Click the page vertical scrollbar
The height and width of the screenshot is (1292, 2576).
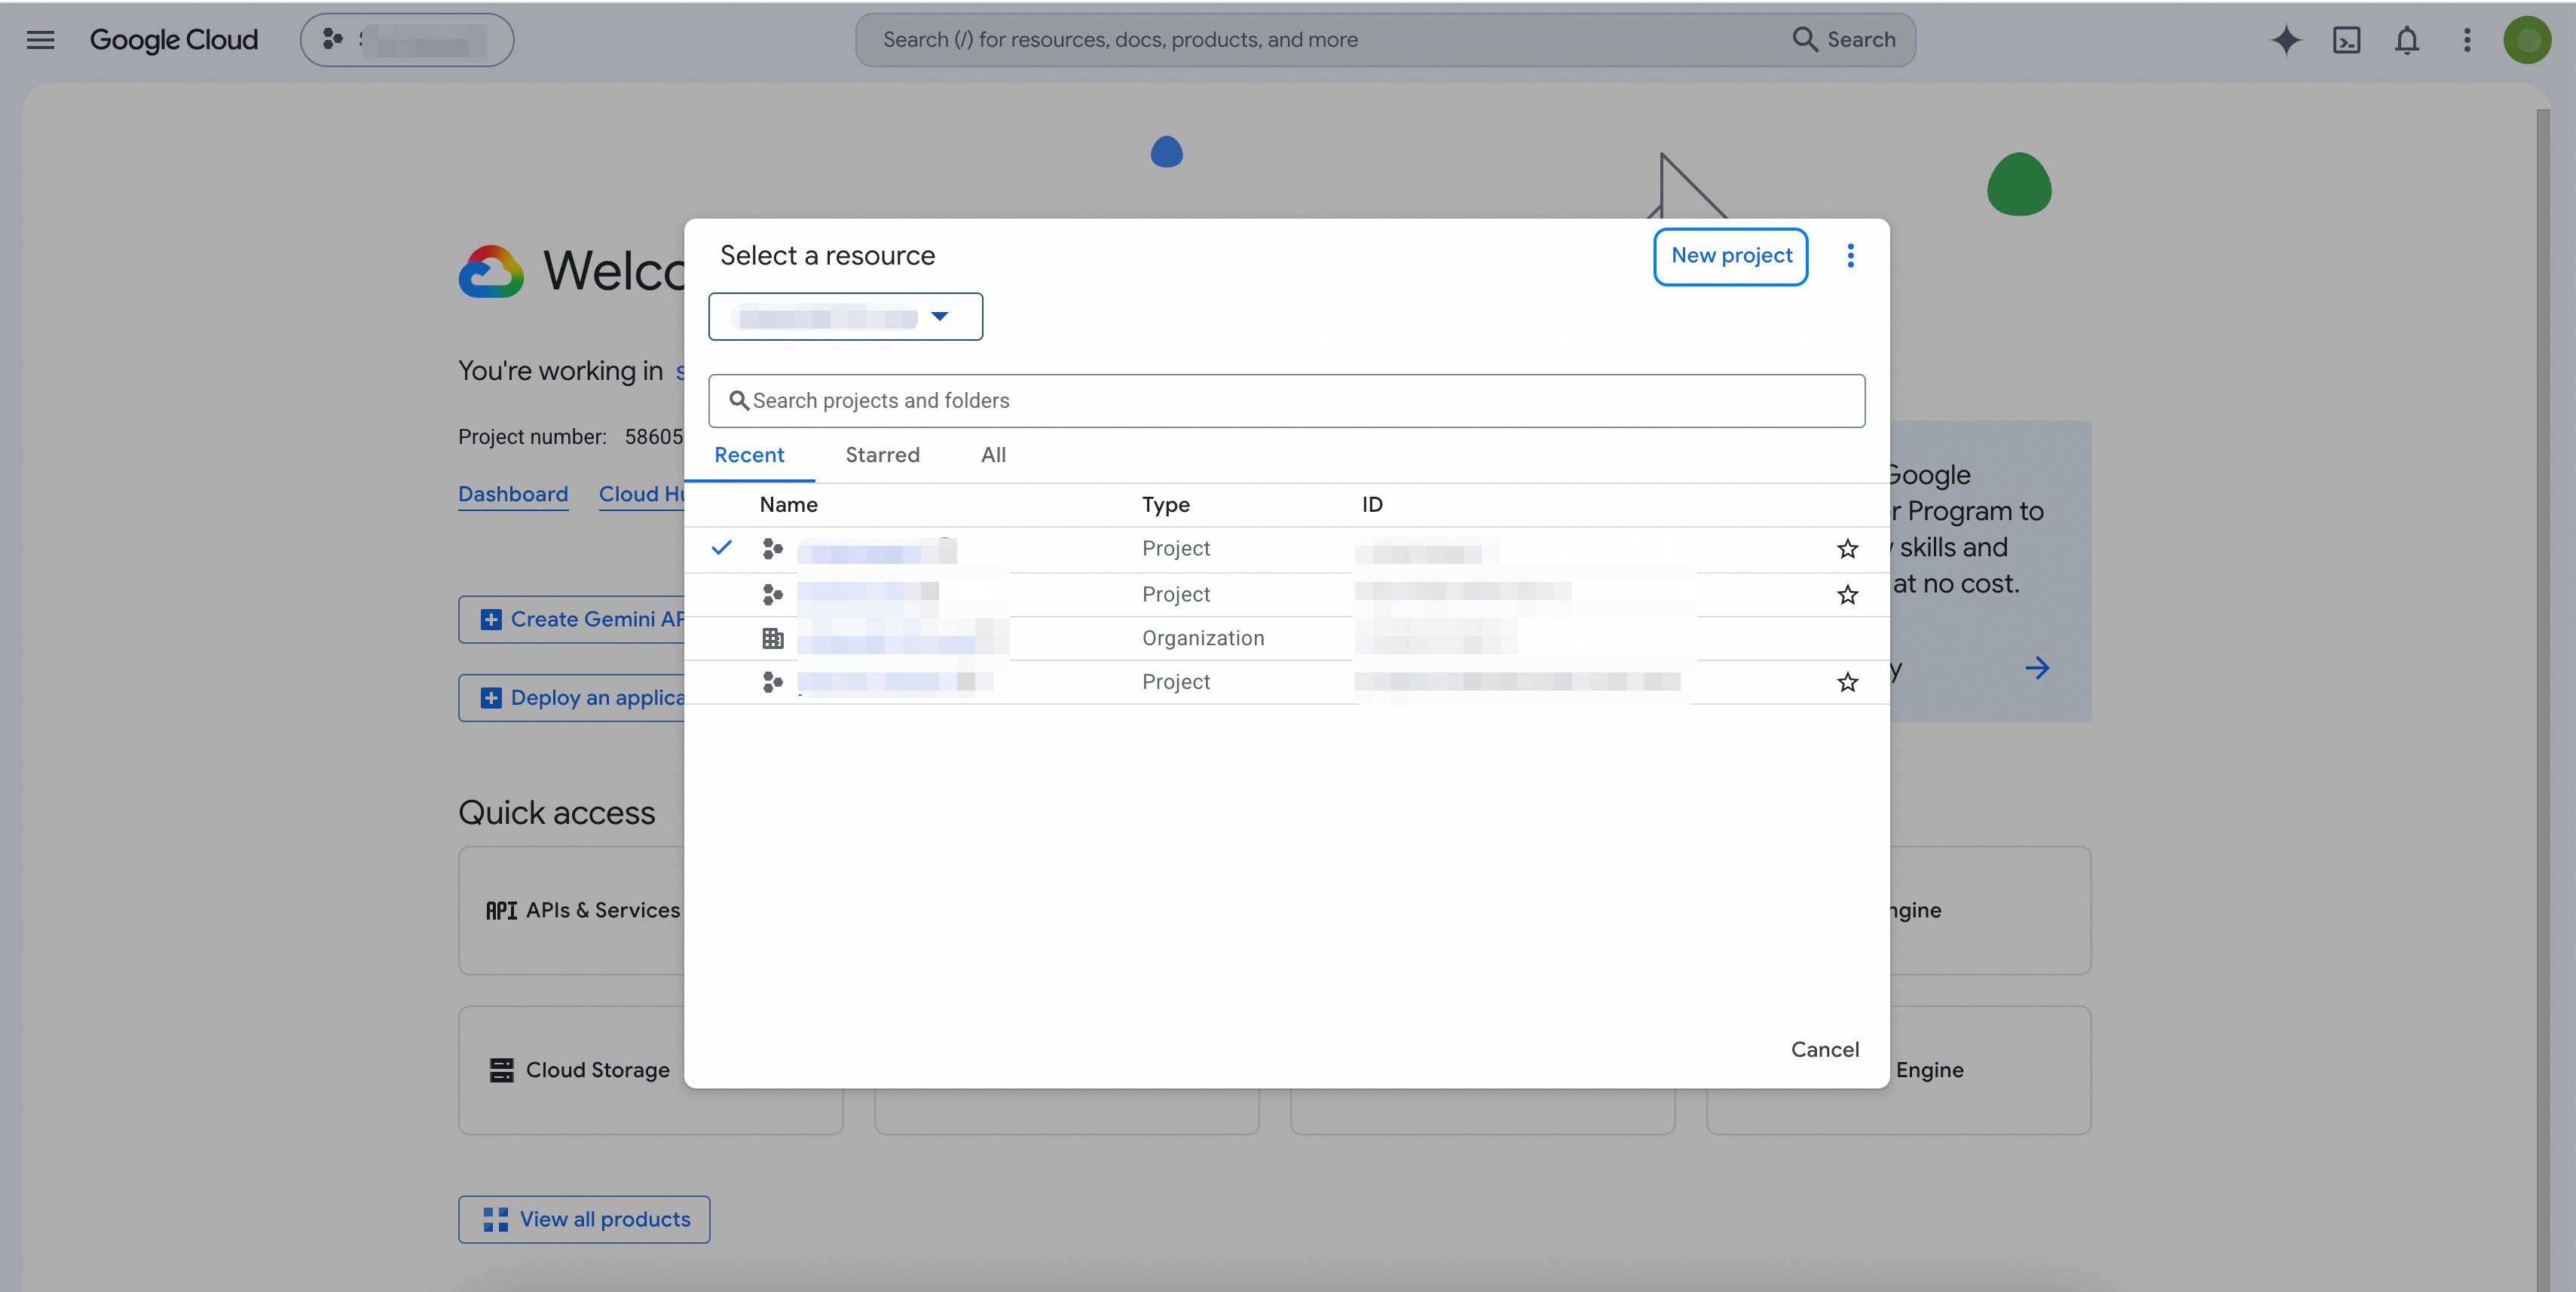click(x=2542, y=700)
